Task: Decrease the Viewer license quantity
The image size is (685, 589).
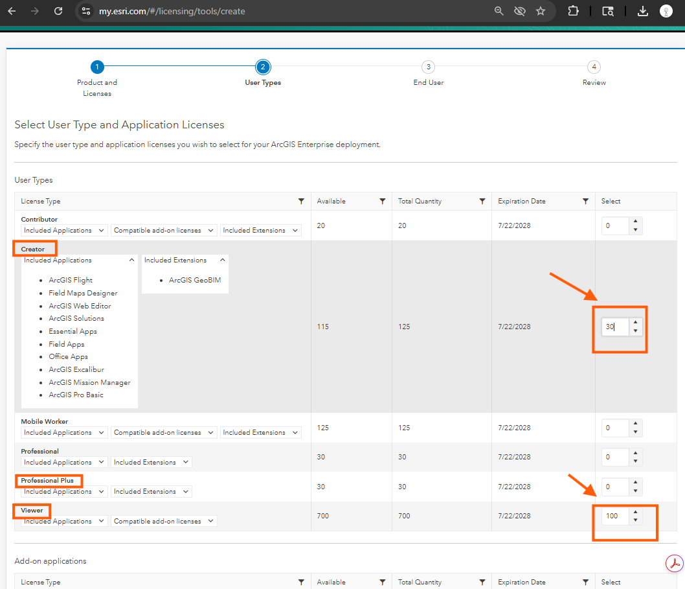Action: pyautogui.click(x=635, y=521)
